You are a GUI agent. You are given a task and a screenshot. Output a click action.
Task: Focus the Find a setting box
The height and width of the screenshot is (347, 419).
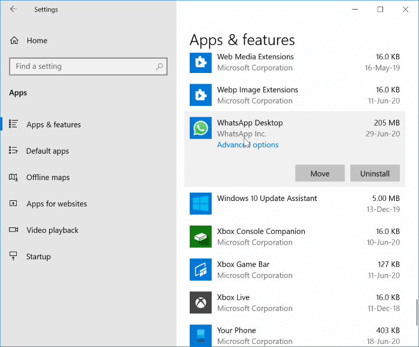pyautogui.click(x=88, y=66)
